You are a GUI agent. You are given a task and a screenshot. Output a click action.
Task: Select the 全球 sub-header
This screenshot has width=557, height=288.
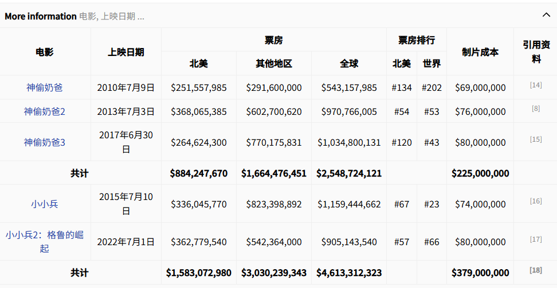tap(349, 64)
